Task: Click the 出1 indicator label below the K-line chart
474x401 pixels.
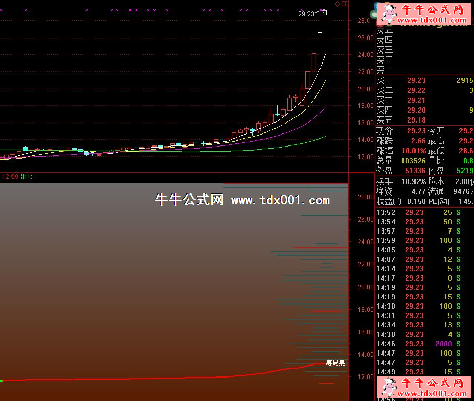Action: pyautogui.click(x=28, y=177)
